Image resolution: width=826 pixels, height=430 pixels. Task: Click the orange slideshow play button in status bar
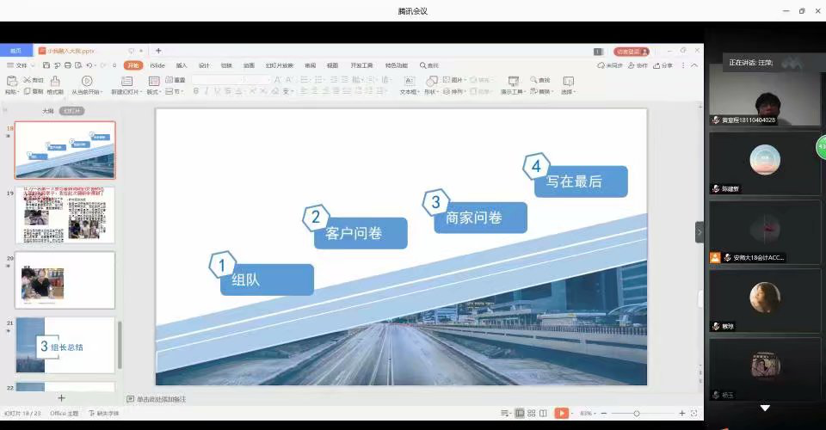[561, 414]
